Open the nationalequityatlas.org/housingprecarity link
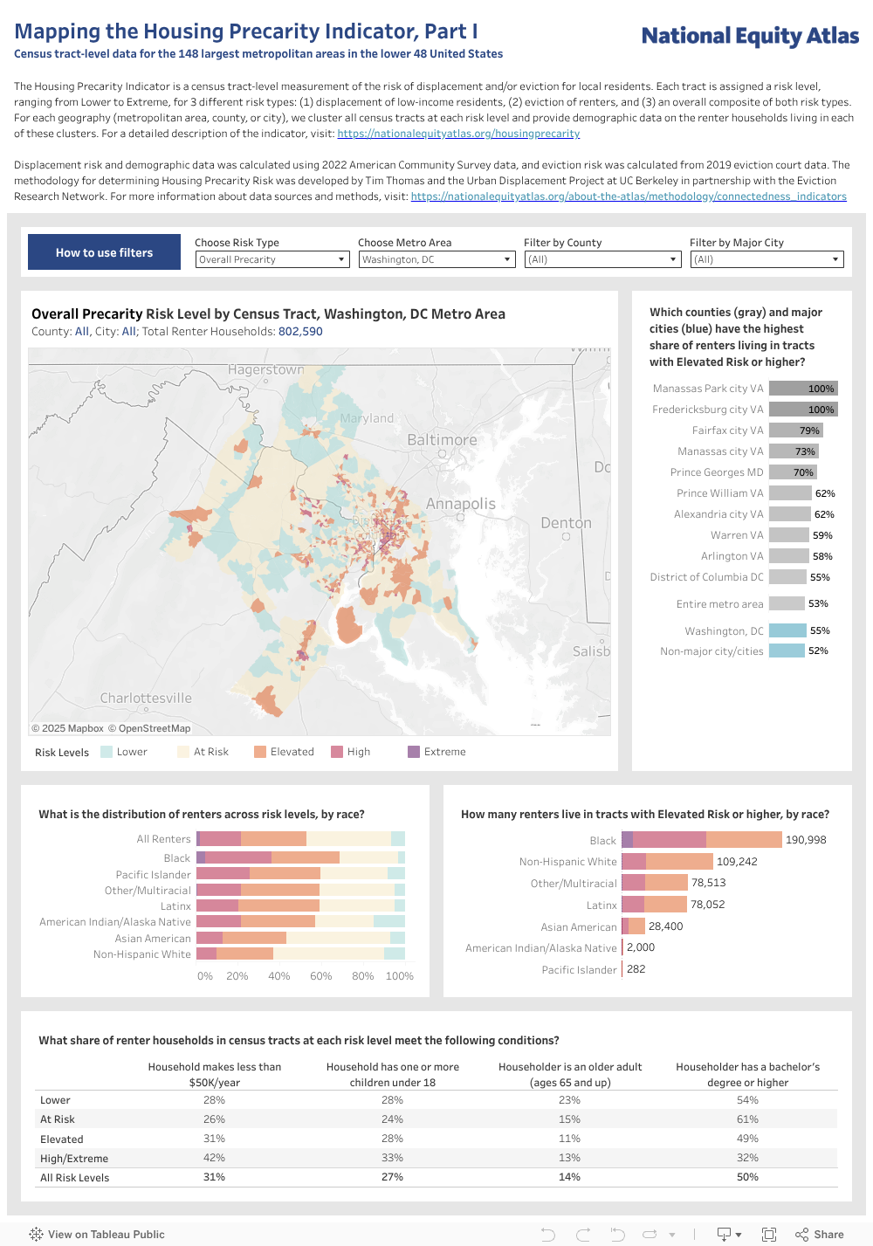 click(458, 134)
